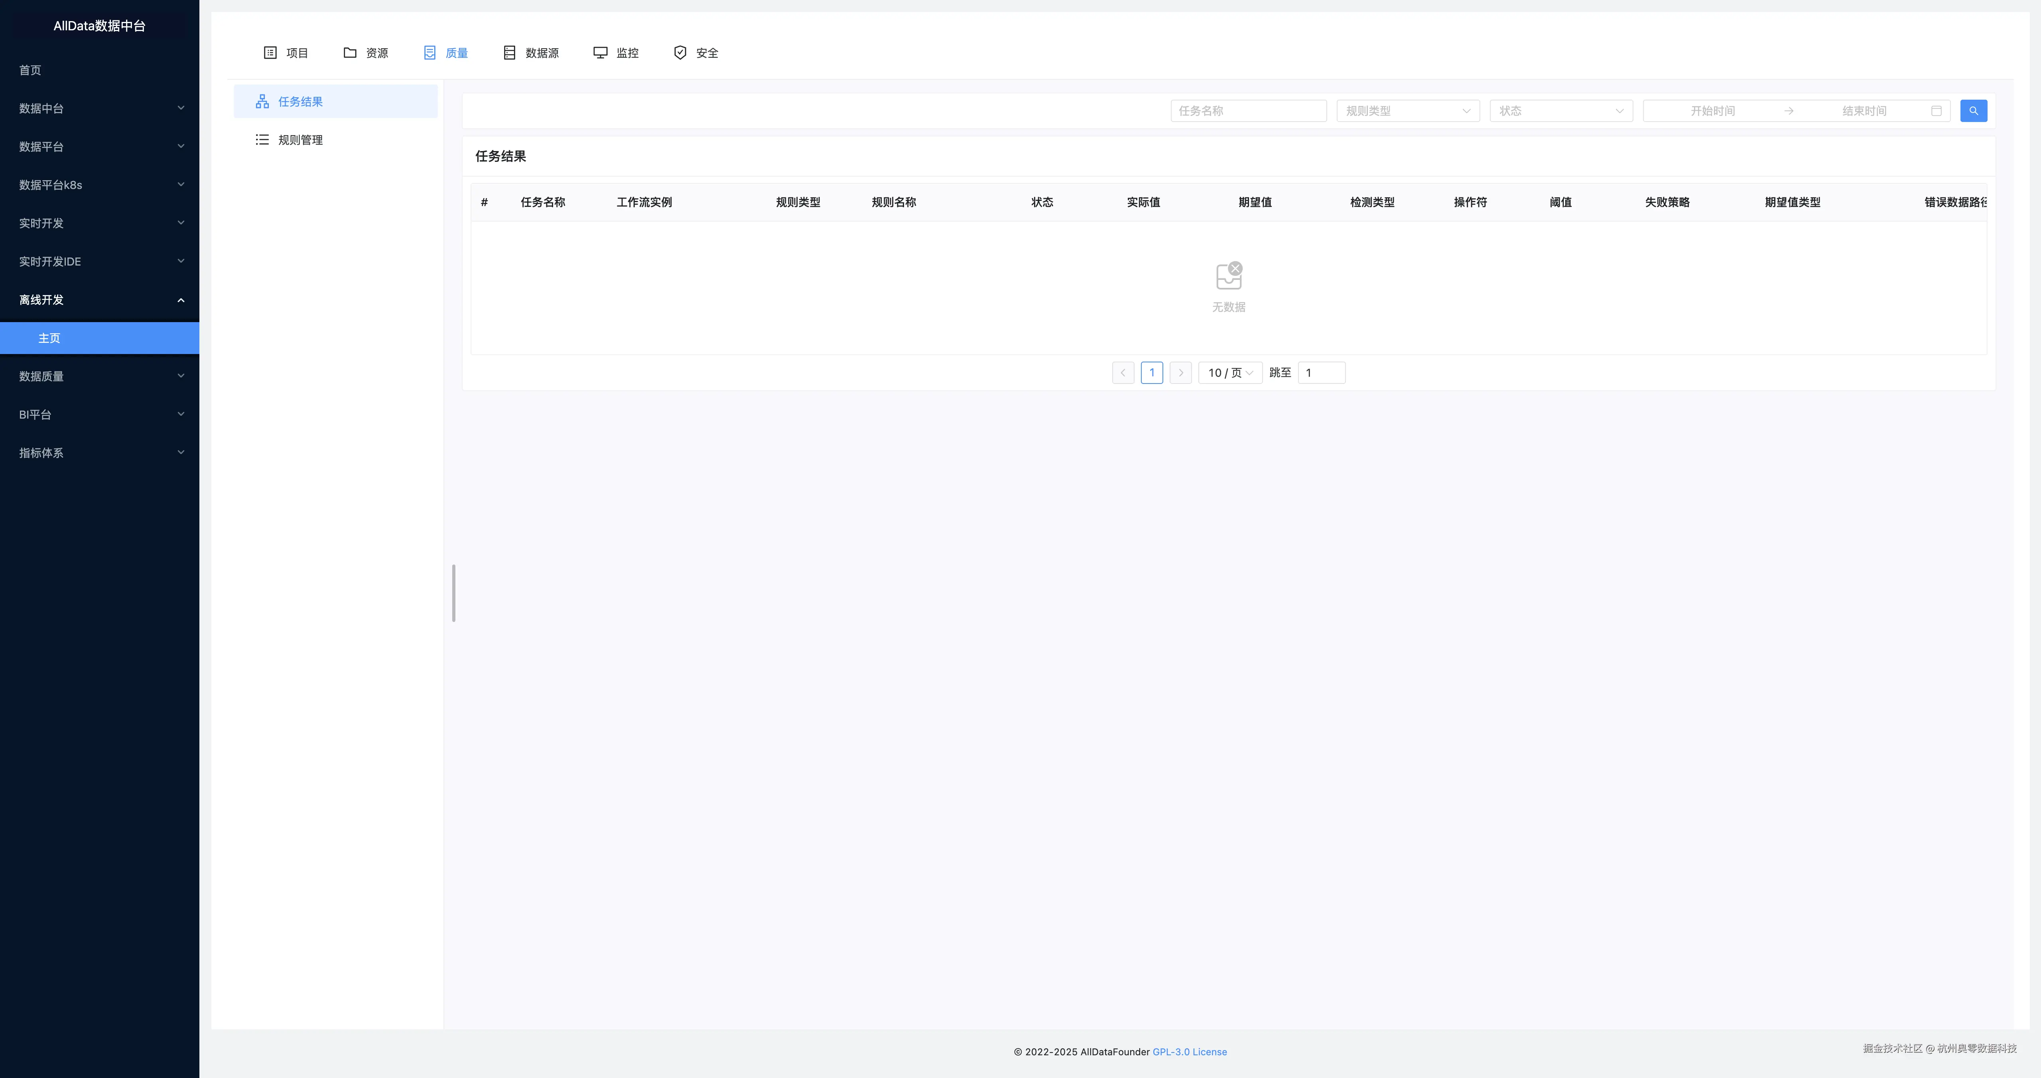Open the GPL-3.0 License link

(x=1189, y=1052)
